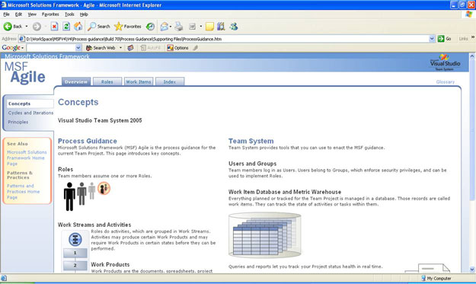Open the Favorites menu
The image size is (476, 284).
pyautogui.click(x=50, y=14)
